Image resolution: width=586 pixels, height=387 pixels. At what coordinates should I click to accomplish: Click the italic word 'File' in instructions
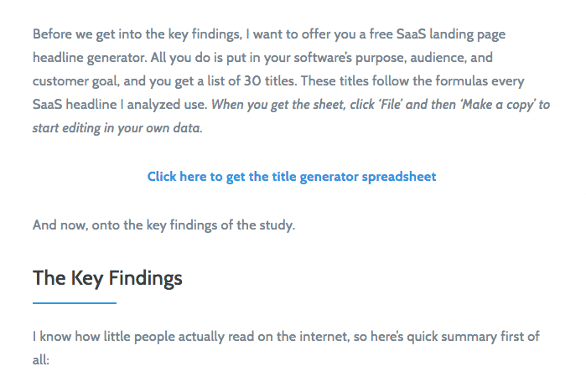point(391,105)
